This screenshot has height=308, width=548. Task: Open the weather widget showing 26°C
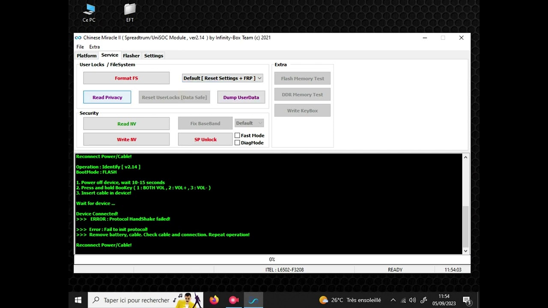click(350, 300)
